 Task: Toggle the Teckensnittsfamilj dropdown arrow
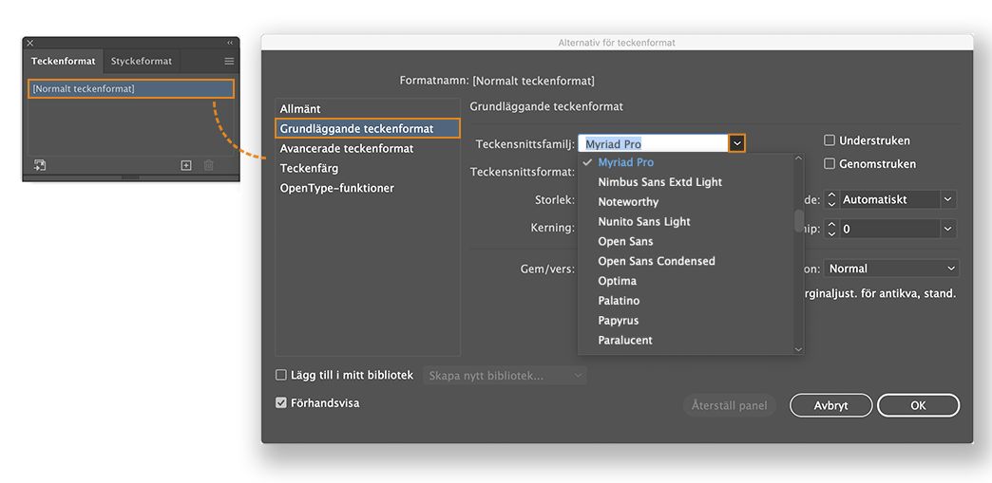click(736, 144)
